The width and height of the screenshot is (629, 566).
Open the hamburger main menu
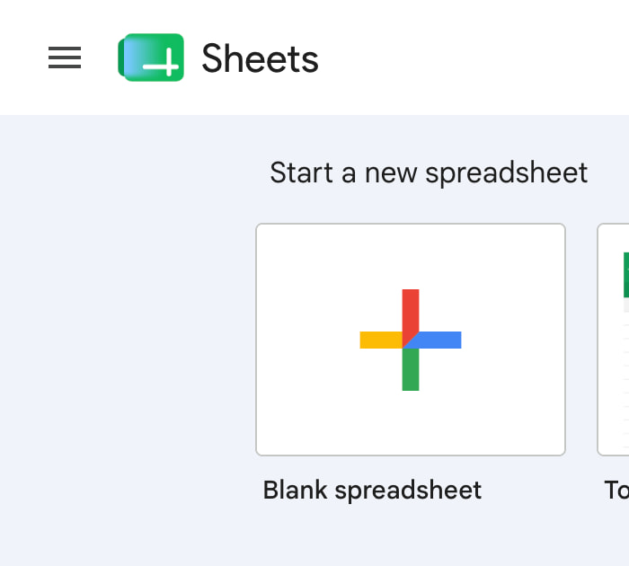click(x=65, y=57)
